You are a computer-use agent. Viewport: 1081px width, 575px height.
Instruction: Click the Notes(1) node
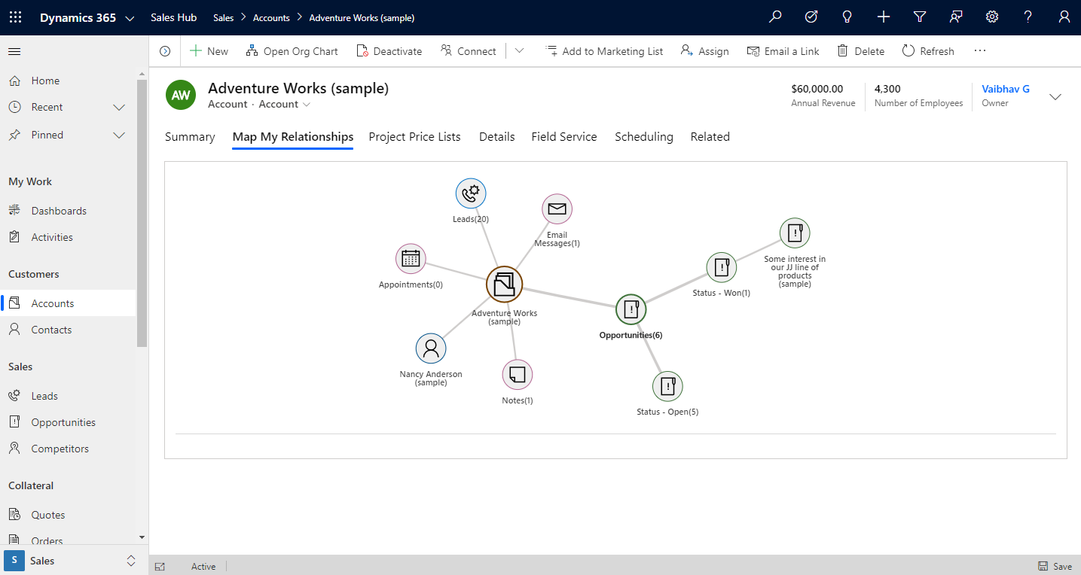[518, 374]
